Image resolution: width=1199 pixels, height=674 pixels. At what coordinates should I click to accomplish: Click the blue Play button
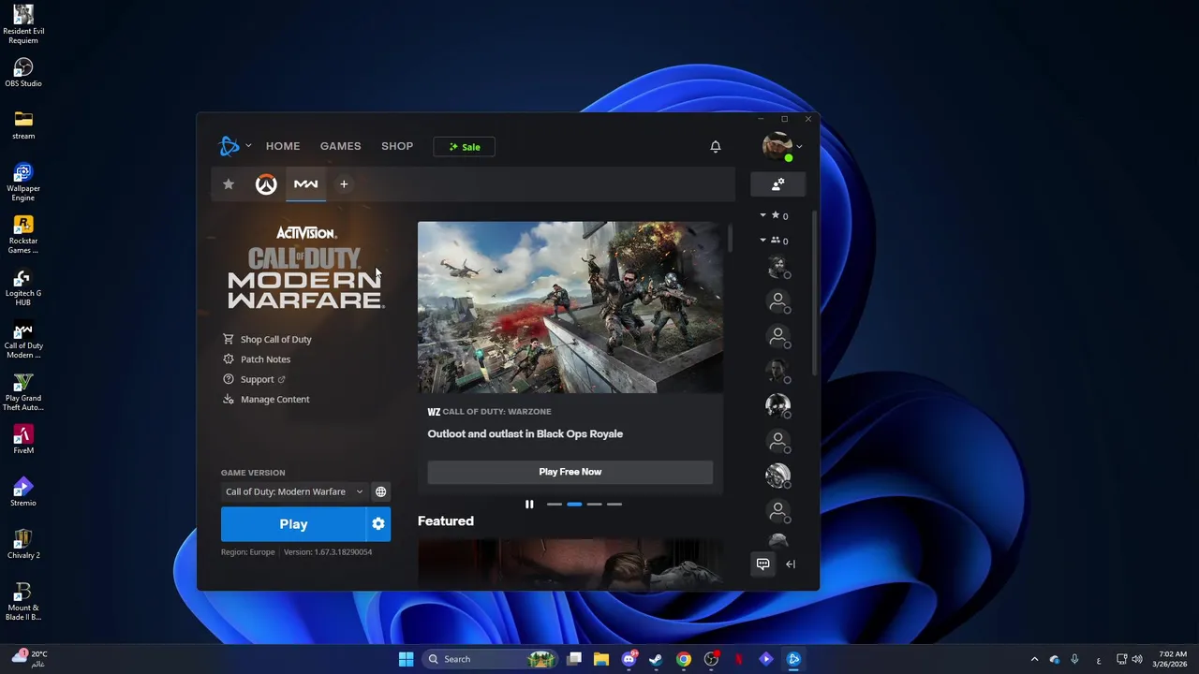(x=293, y=524)
